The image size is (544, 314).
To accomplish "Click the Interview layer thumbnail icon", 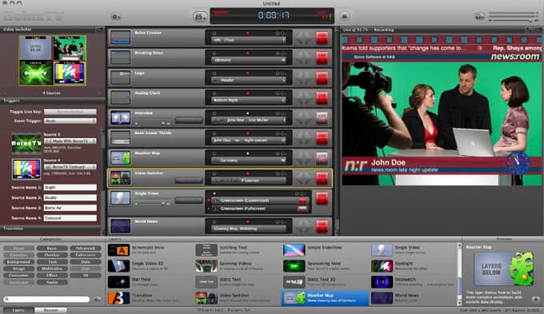I will tap(120, 117).
